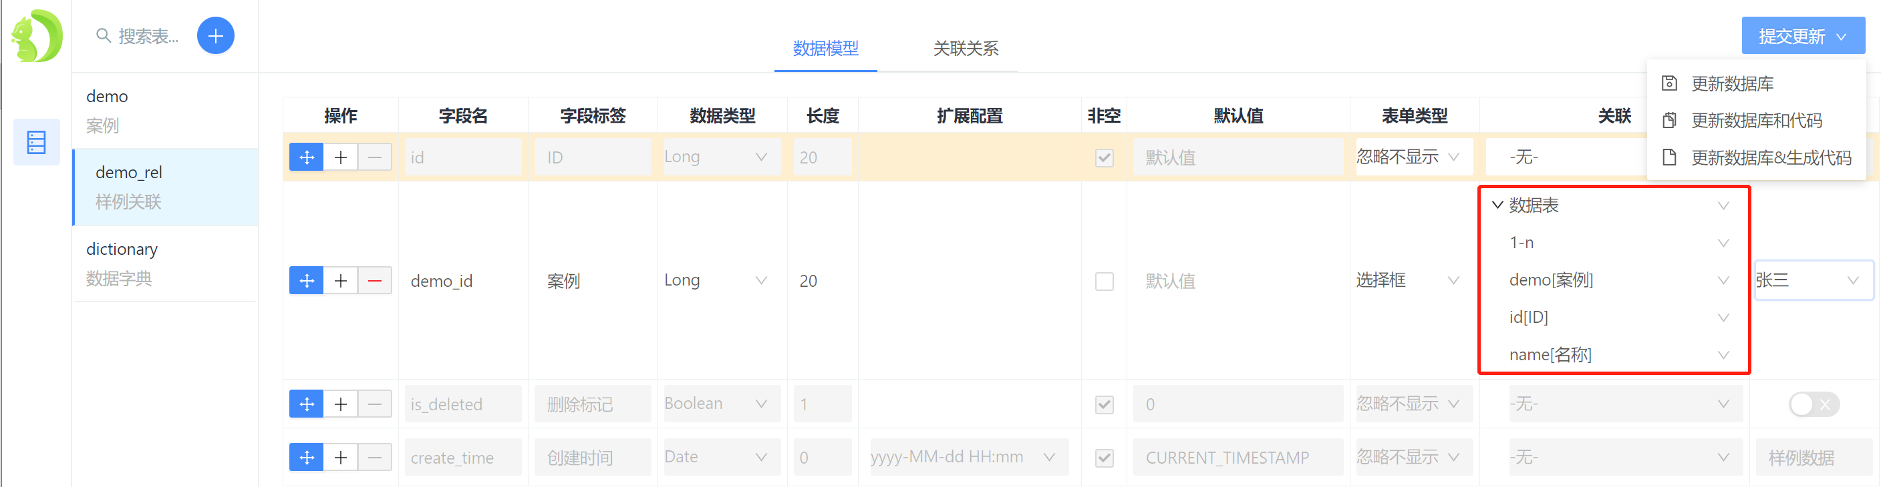Toggle non-null checkbox for id row
Viewport: 1881px width, 487px height.
1104,157
